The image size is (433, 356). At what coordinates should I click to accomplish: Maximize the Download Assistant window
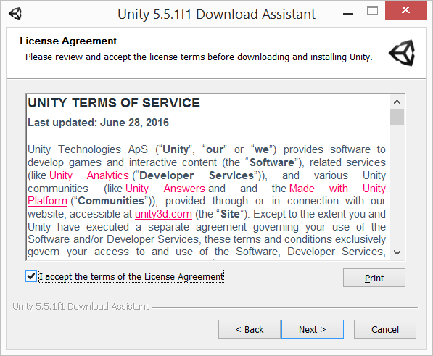point(372,10)
